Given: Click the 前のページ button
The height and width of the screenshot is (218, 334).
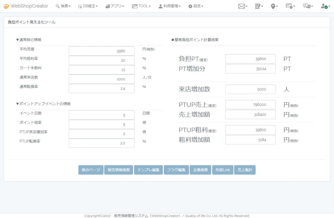Looking at the screenshot, I should [x=91, y=170].
